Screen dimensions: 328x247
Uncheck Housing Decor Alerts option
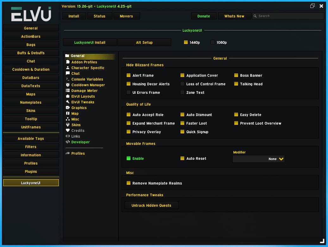click(x=129, y=84)
